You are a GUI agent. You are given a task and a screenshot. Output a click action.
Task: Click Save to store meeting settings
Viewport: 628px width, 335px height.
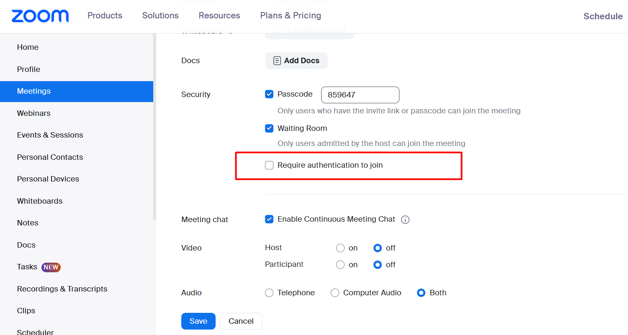click(x=198, y=321)
